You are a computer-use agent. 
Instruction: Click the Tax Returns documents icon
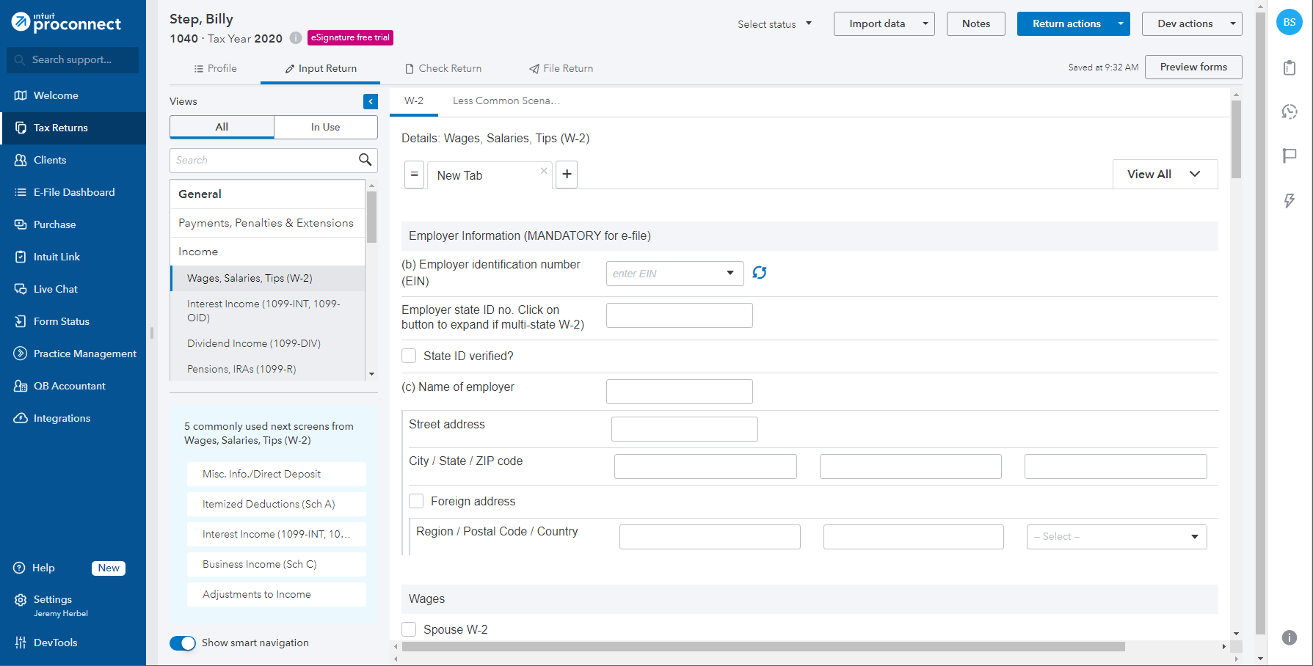[21, 128]
